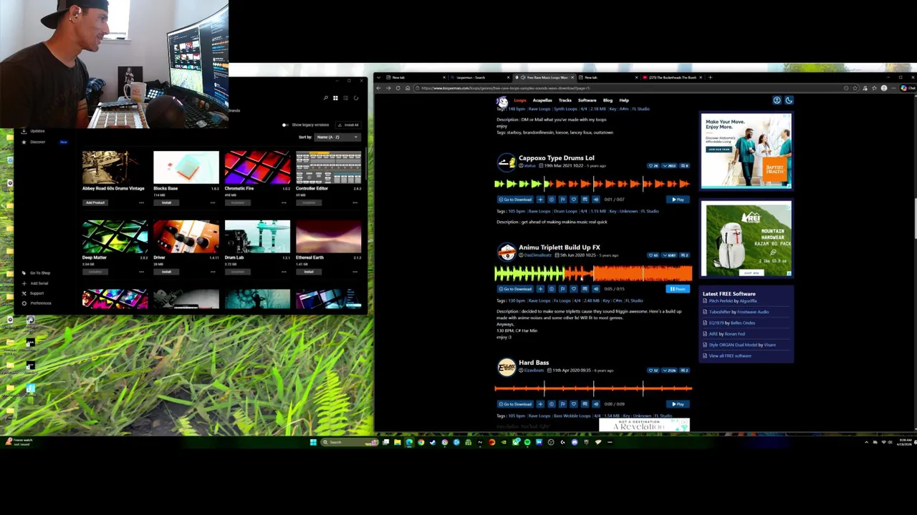Image resolution: width=917 pixels, height=515 pixels.
Task: Toggle dark mode moon icon on Looperman
Action: tap(789, 100)
